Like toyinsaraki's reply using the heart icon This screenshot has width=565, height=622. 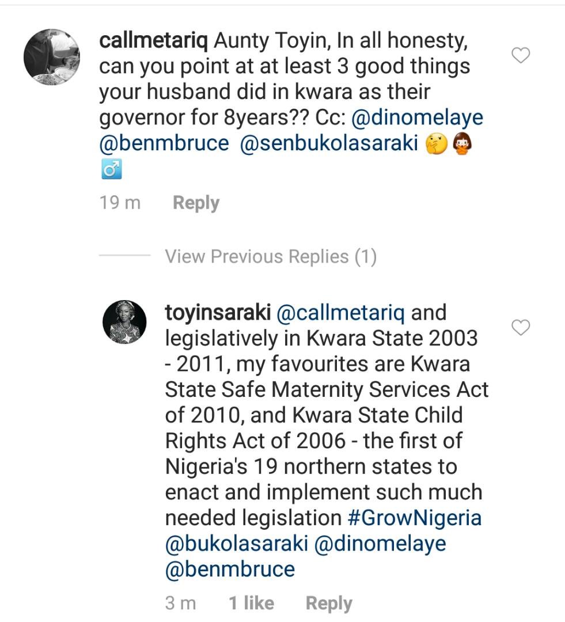click(x=521, y=326)
